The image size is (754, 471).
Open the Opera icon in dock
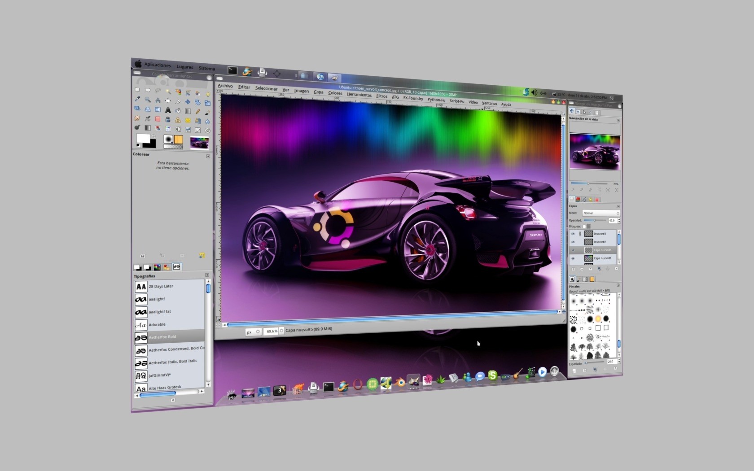pos(358,384)
